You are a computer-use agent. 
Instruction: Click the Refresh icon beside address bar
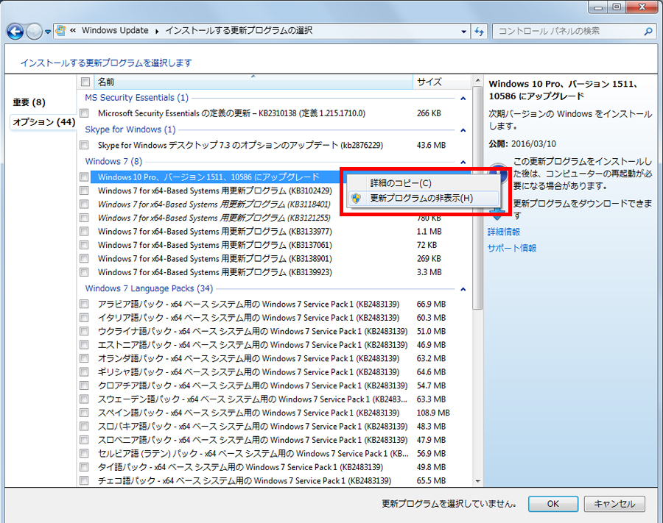479,31
